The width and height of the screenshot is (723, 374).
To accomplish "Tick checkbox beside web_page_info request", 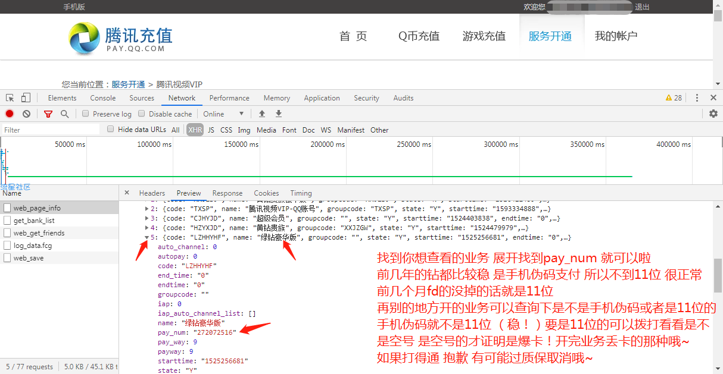I will click(x=7, y=208).
